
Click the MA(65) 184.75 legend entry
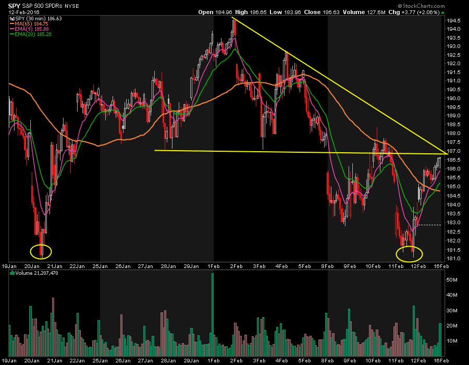coord(31,23)
